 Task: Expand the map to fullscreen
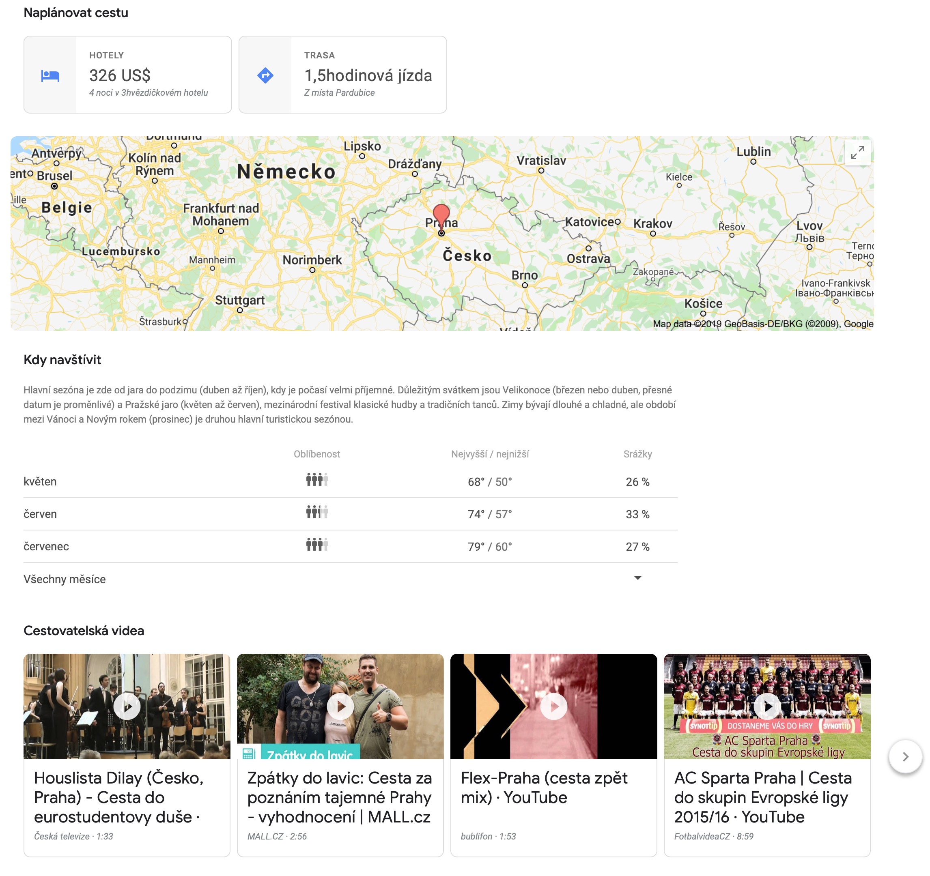(x=857, y=152)
